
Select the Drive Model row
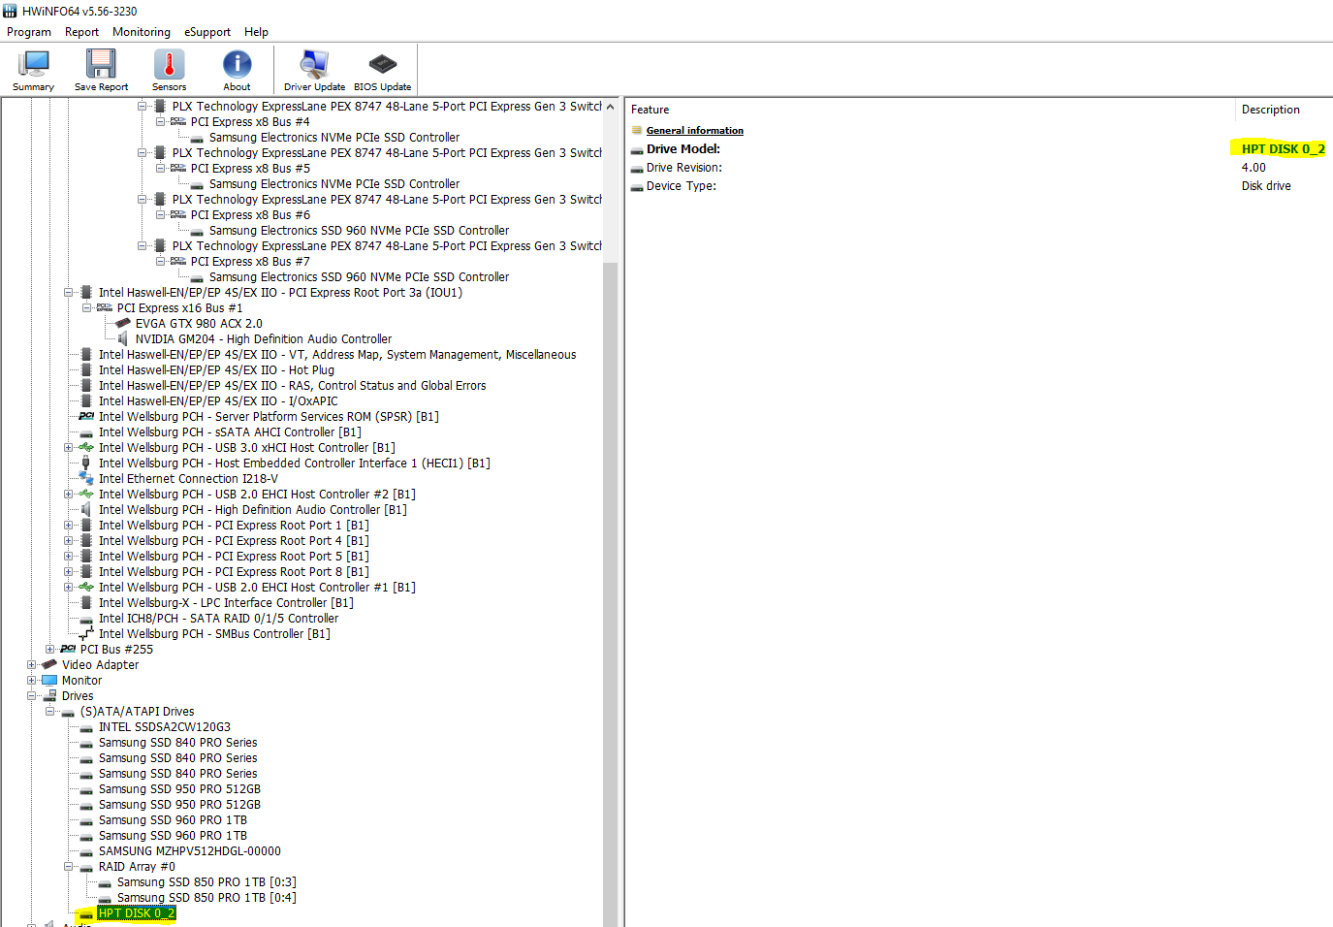pyautogui.click(x=979, y=149)
